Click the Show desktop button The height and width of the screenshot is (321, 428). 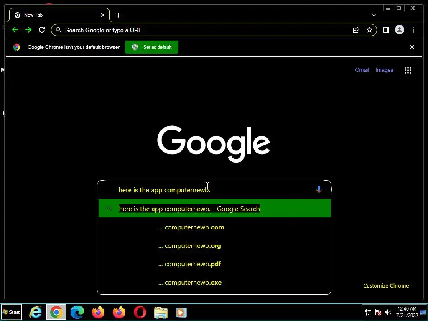(423, 312)
